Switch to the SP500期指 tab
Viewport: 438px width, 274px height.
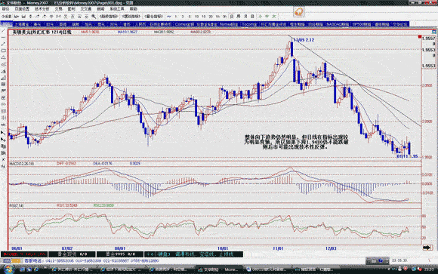(362, 24)
